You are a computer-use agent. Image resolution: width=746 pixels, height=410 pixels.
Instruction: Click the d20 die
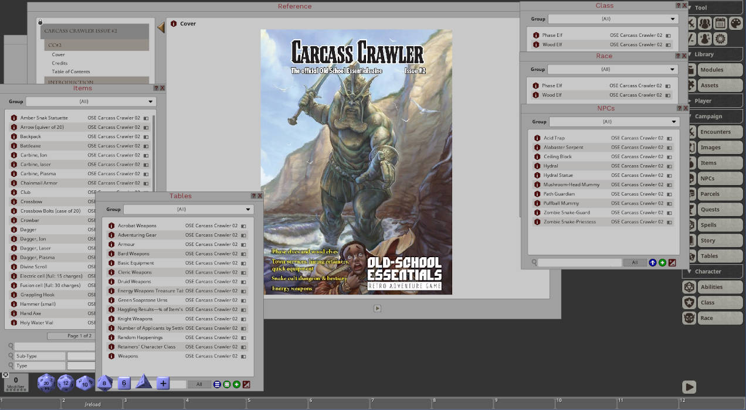(46, 383)
